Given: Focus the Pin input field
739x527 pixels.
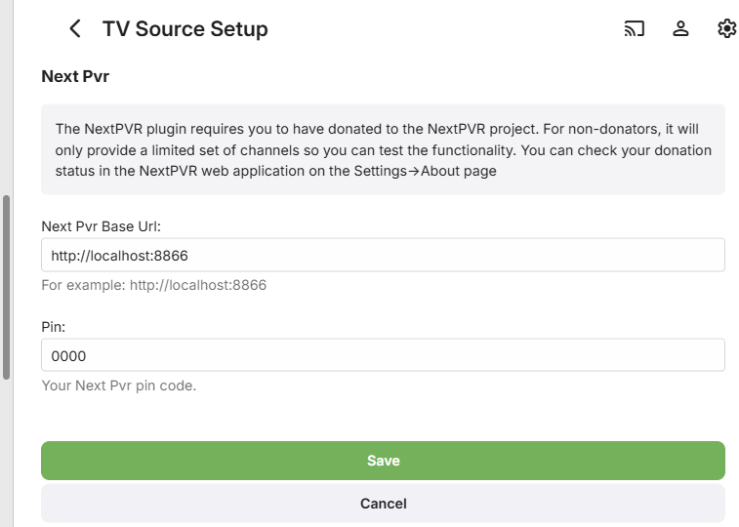Looking at the screenshot, I should (383, 355).
